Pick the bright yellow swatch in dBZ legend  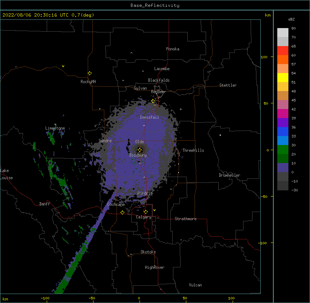[283, 77]
